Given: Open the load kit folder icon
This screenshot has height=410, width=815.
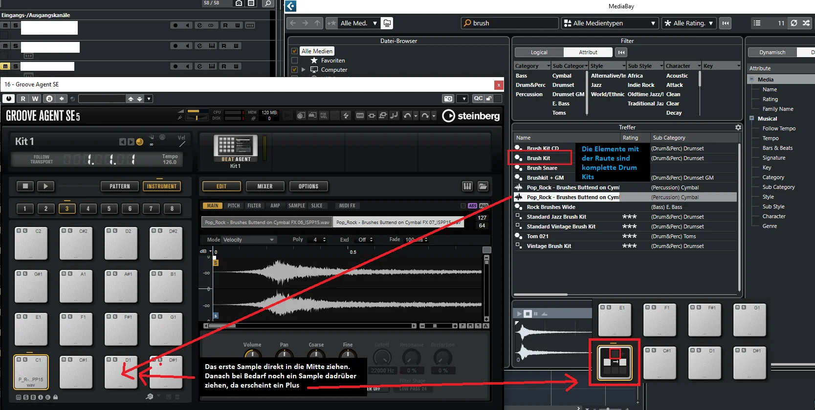Looking at the screenshot, I should pos(483,186).
